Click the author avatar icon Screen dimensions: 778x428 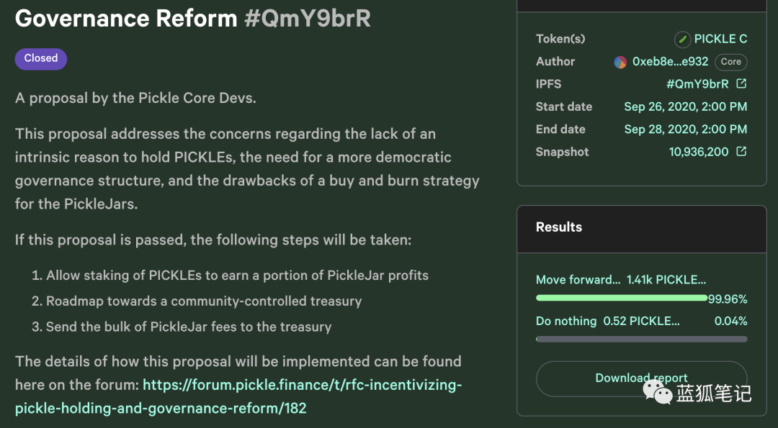[620, 62]
